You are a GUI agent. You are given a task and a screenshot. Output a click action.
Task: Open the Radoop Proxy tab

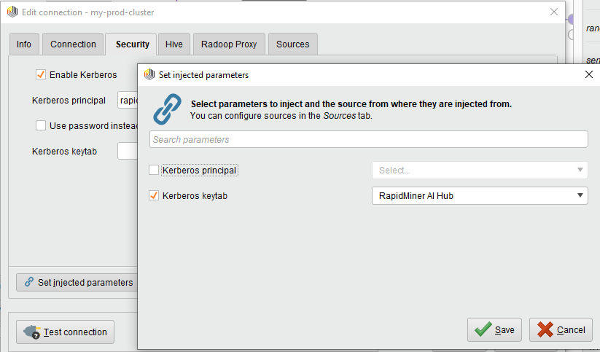[229, 44]
